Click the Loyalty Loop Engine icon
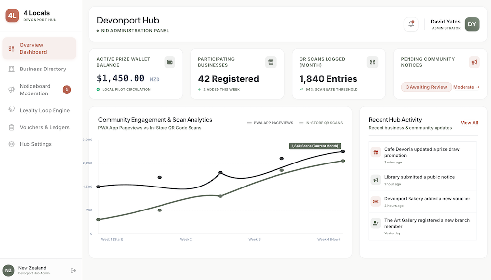This screenshot has height=280, width=491. pos(12,109)
